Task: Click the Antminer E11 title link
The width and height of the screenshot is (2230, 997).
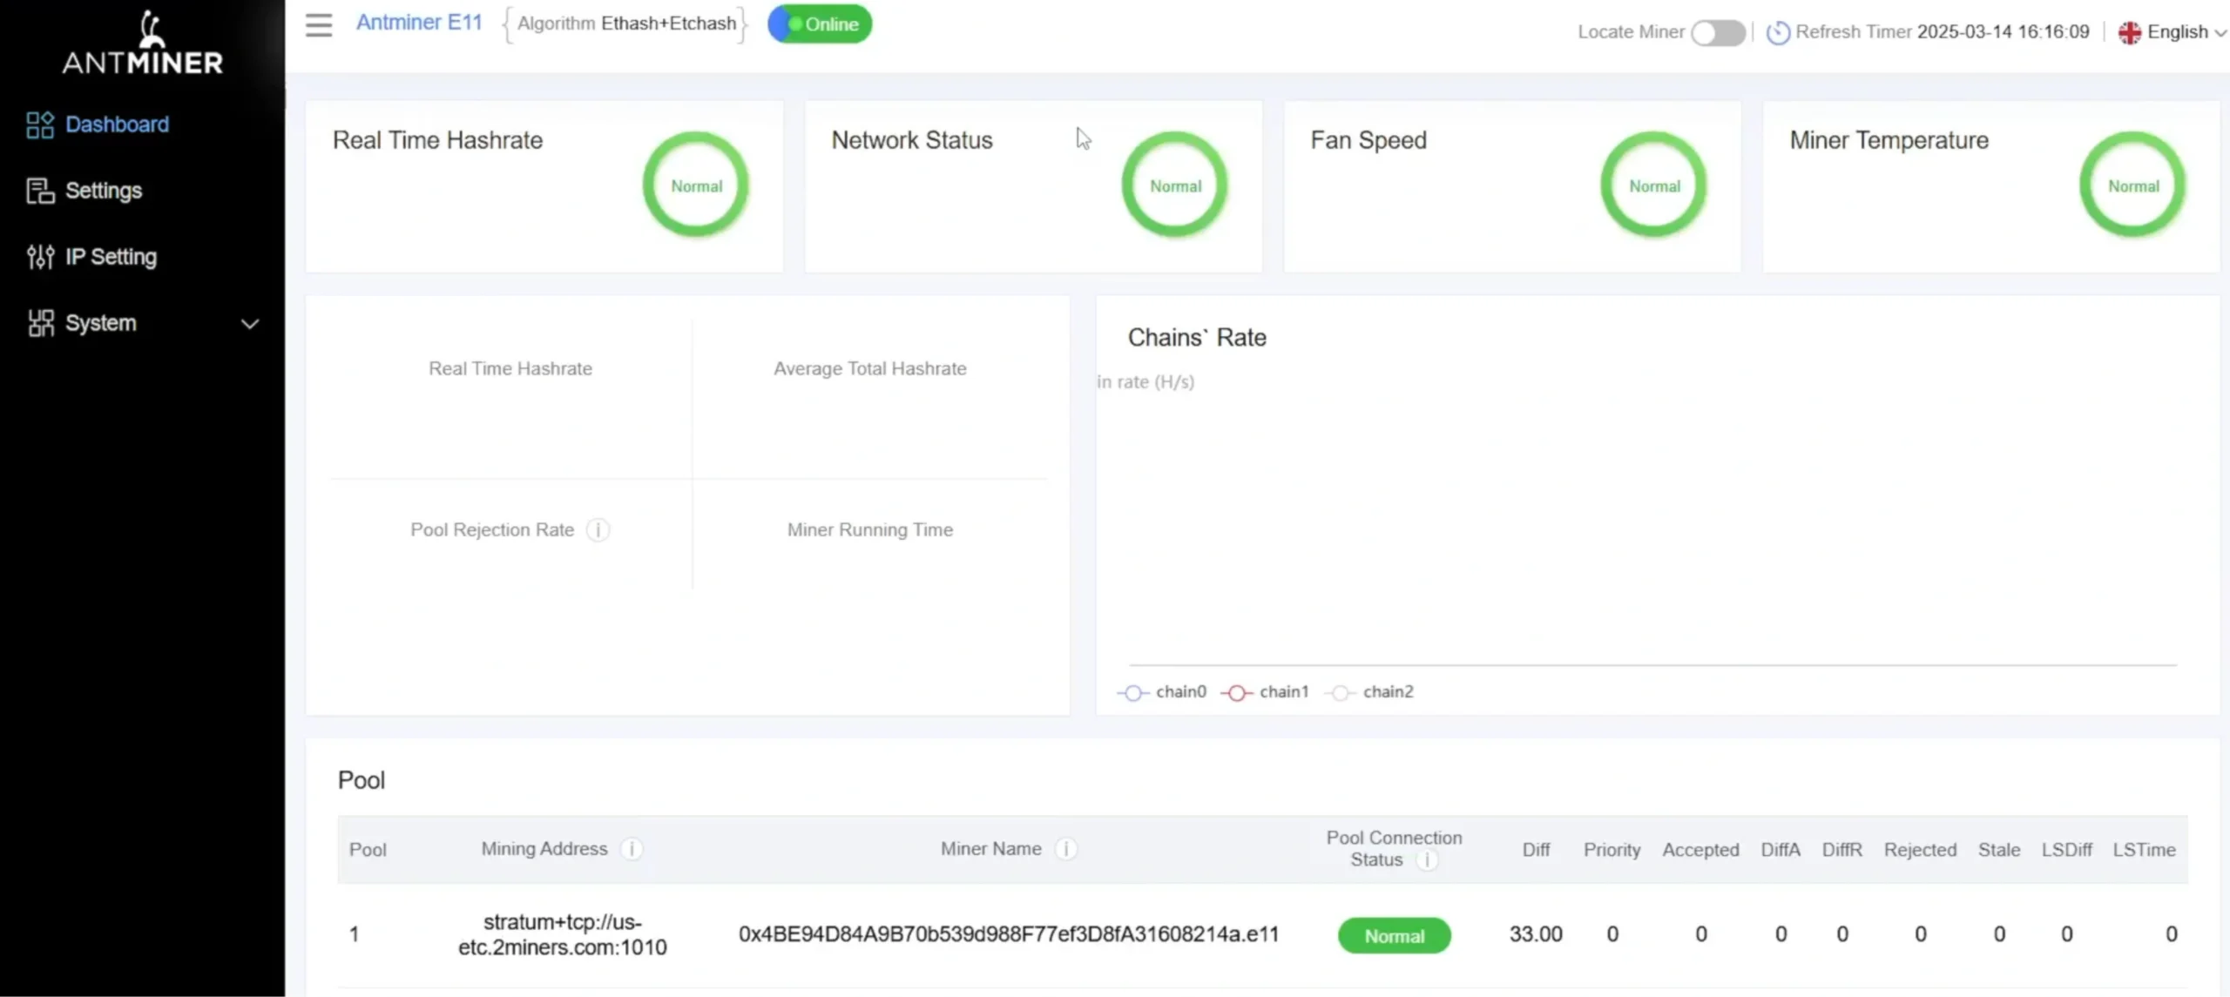Action: [419, 23]
